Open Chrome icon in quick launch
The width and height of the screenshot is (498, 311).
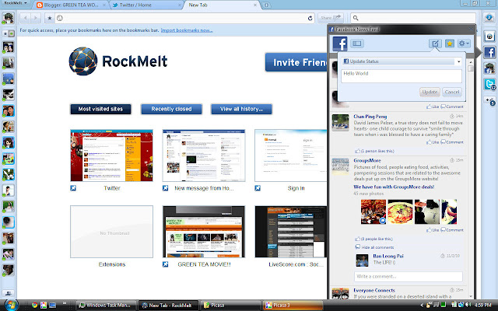(x=34, y=306)
